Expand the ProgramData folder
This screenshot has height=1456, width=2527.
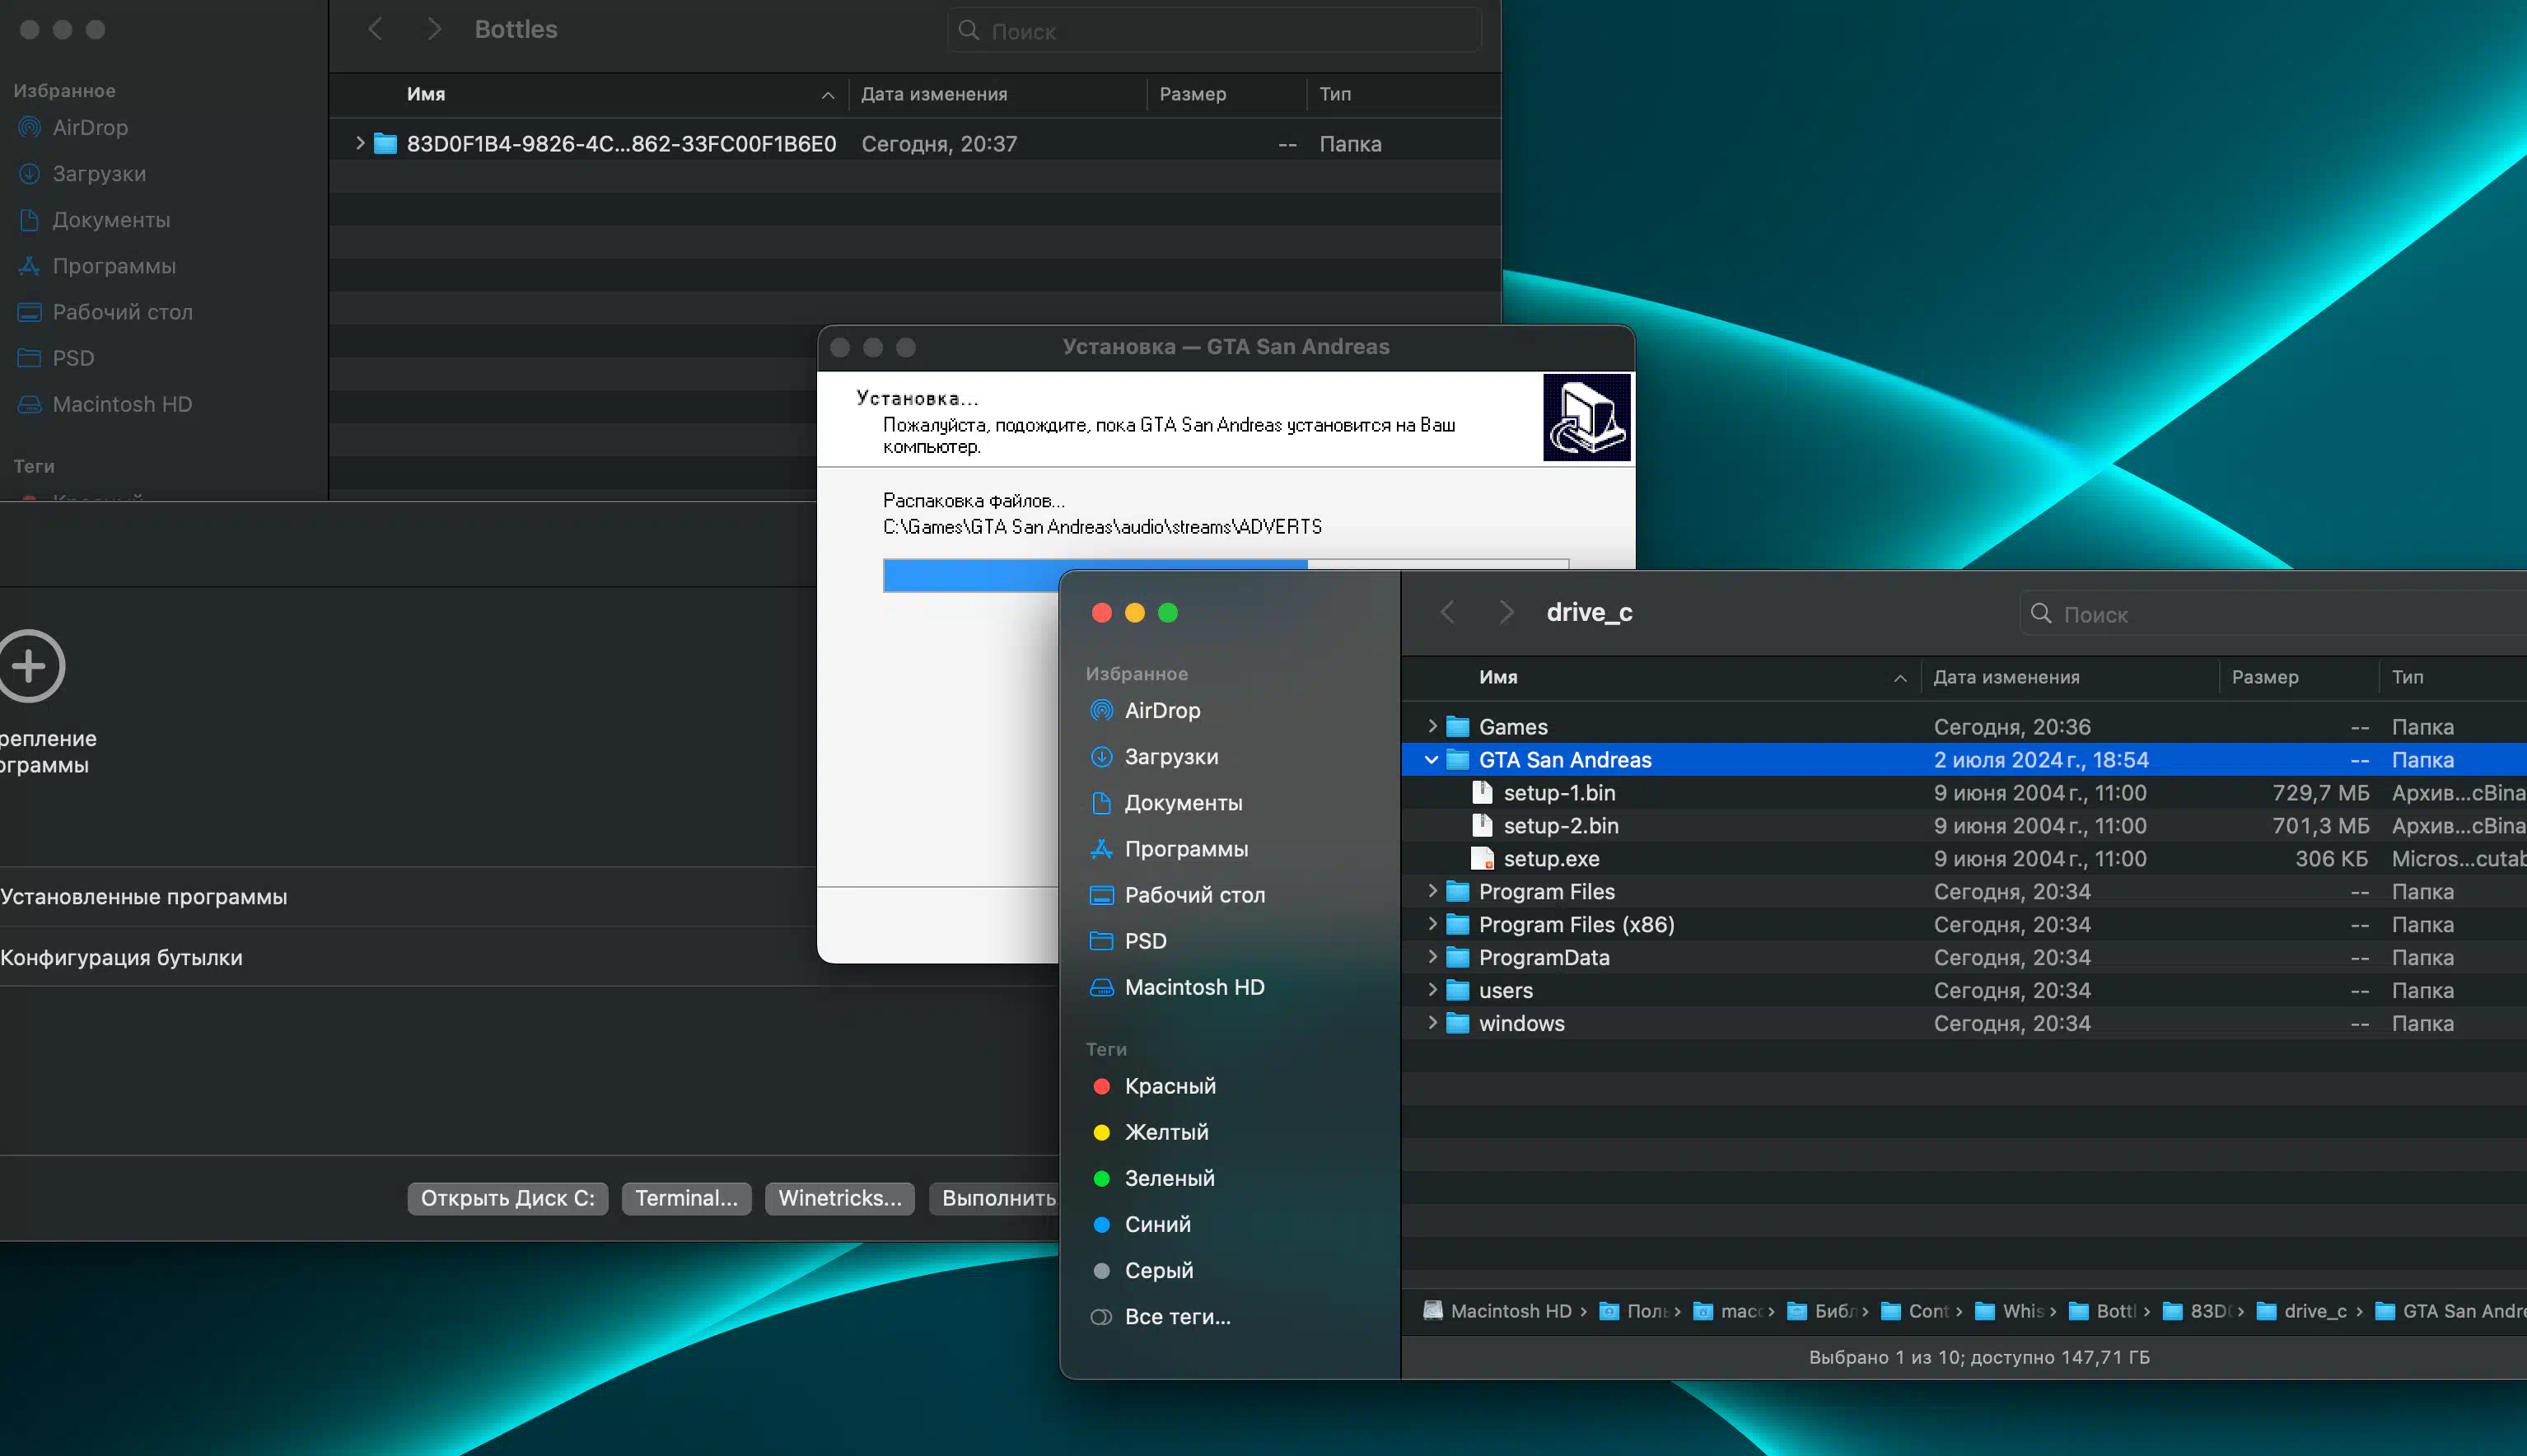(1432, 957)
